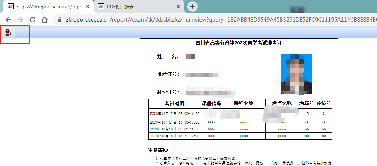Click the 考场号 column header
The height and width of the screenshot is (166, 377).
[307, 104]
